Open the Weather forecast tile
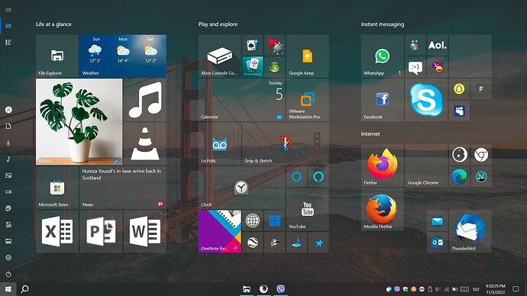The width and height of the screenshot is (527, 296). 123,56
